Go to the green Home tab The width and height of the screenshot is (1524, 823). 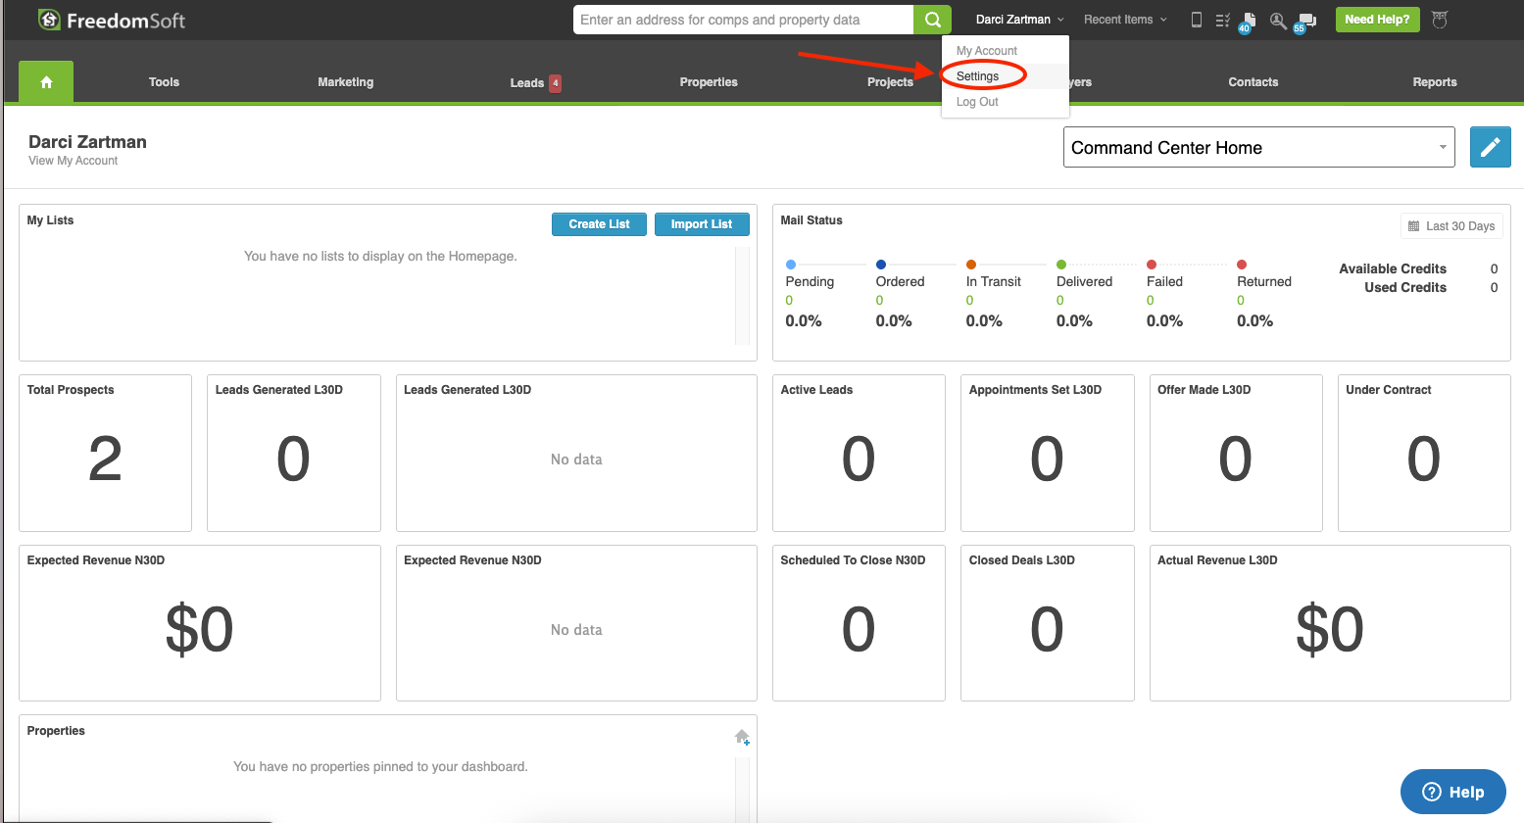[46, 82]
